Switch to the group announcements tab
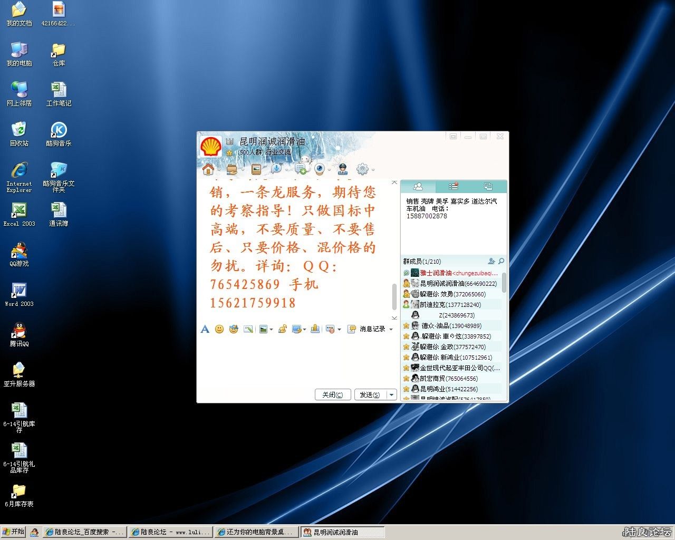Image resolution: width=675 pixels, height=540 pixels. (452, 186)
